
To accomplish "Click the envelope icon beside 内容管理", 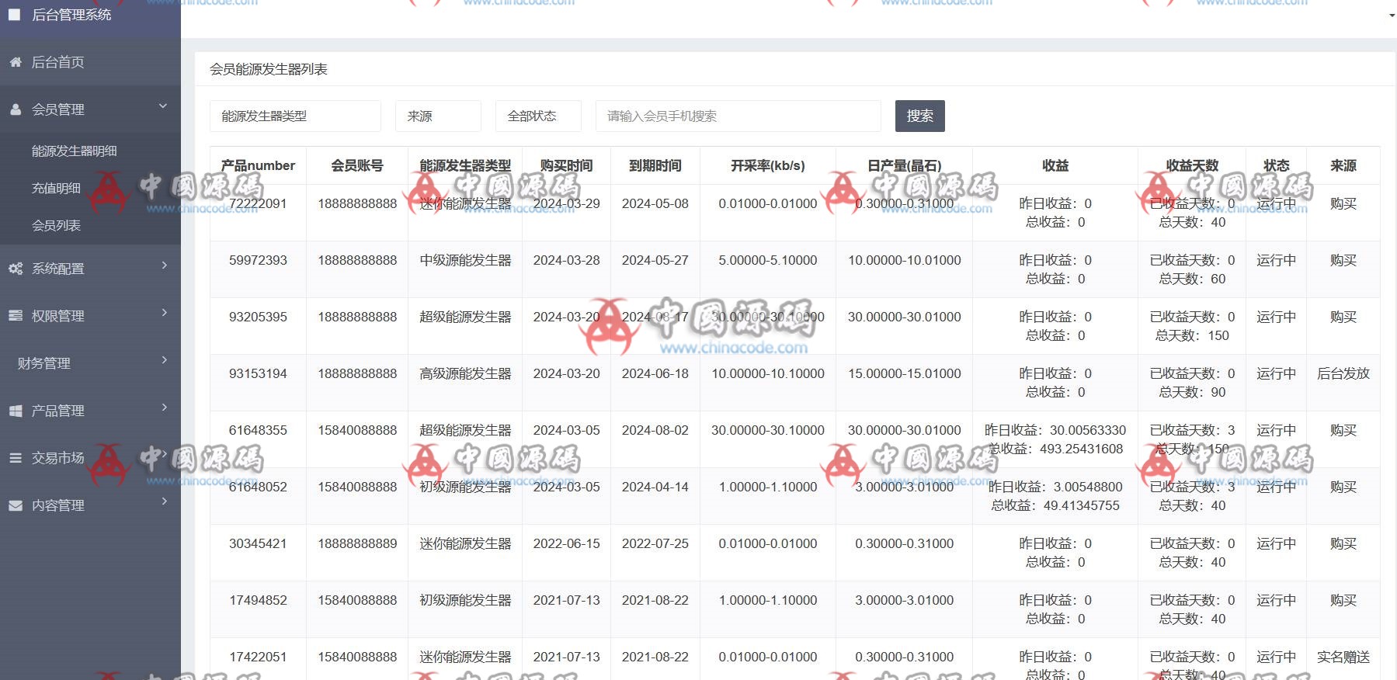I will coord(16,505).
